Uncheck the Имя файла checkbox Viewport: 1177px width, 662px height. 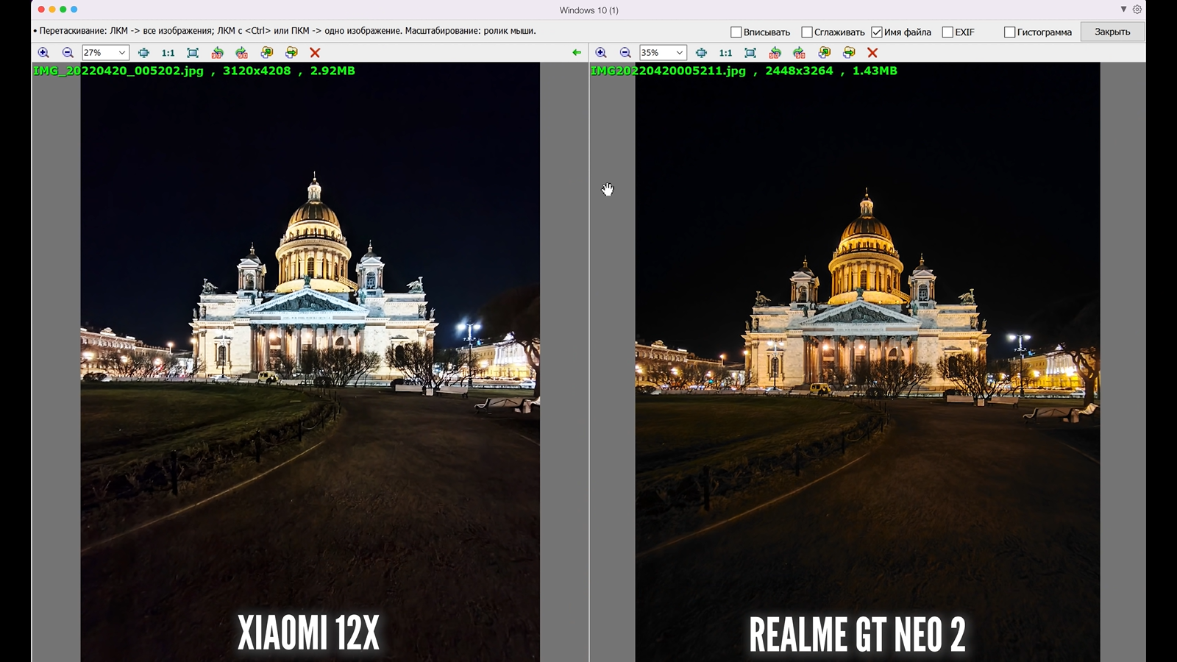876,32
